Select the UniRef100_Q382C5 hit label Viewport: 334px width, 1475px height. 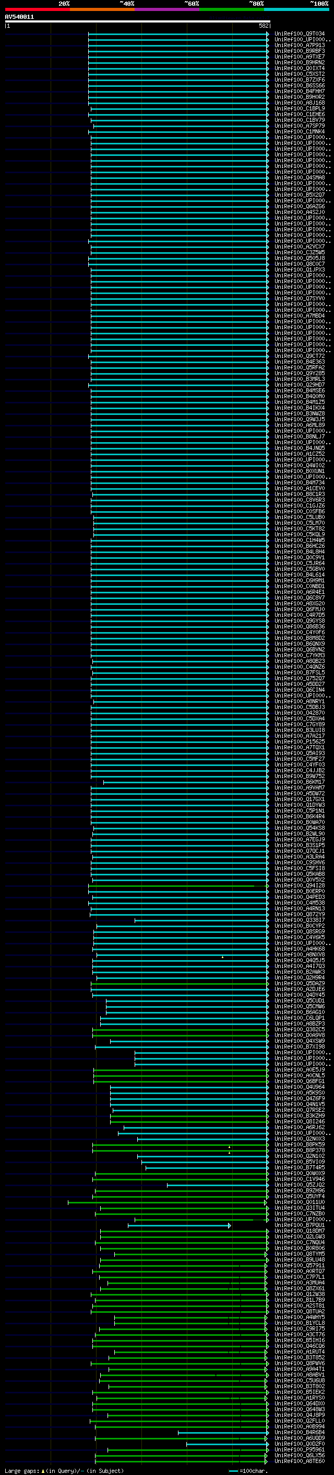pyautogui.click(x=299, y=1030)
